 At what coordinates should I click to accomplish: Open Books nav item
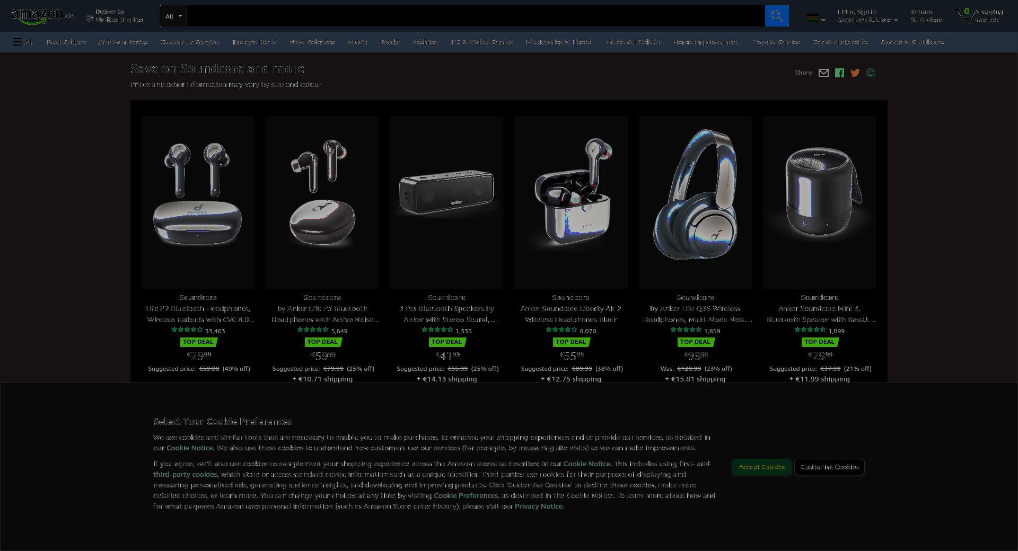pos(390,42)
